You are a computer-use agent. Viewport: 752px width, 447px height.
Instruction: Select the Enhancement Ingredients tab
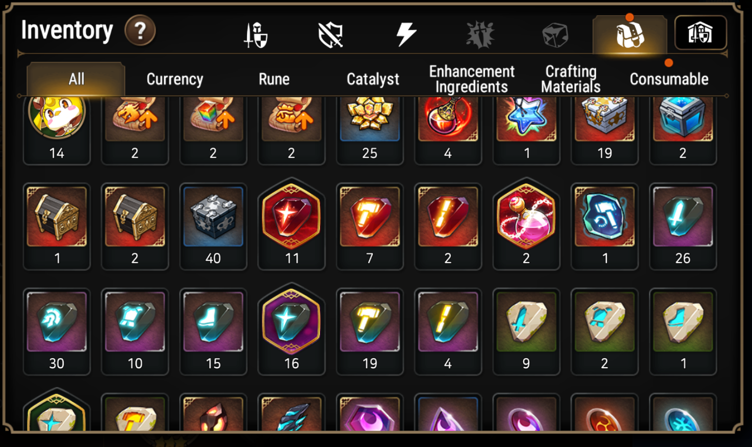472,79
